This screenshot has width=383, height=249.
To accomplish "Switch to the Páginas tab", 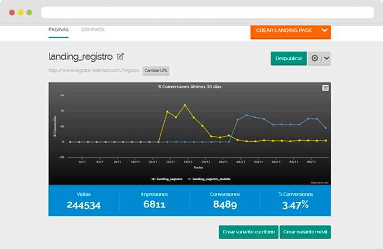I will (x=58, y=29).
